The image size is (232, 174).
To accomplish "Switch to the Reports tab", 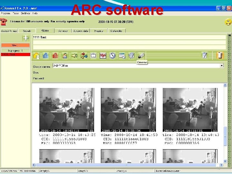I will click(x=99, y=31).
